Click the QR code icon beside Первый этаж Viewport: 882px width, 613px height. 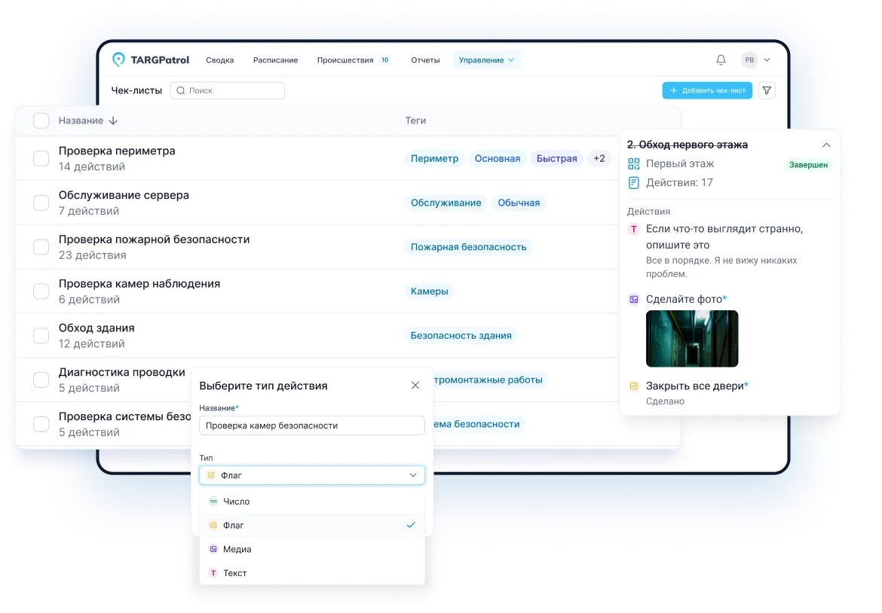tap(634, 163)
